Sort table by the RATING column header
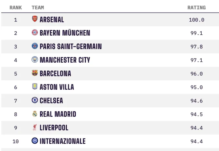The height and width of the screenshot is (151, 219). click(x=196, y=7)
